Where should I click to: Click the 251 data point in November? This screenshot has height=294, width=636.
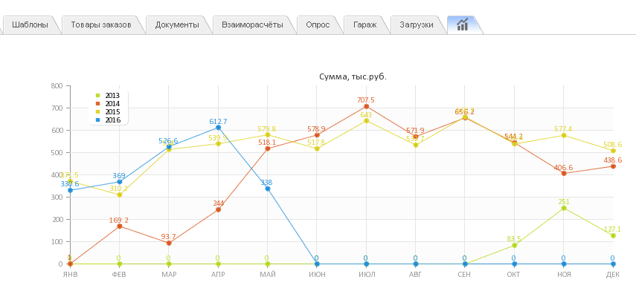point(563,208)
